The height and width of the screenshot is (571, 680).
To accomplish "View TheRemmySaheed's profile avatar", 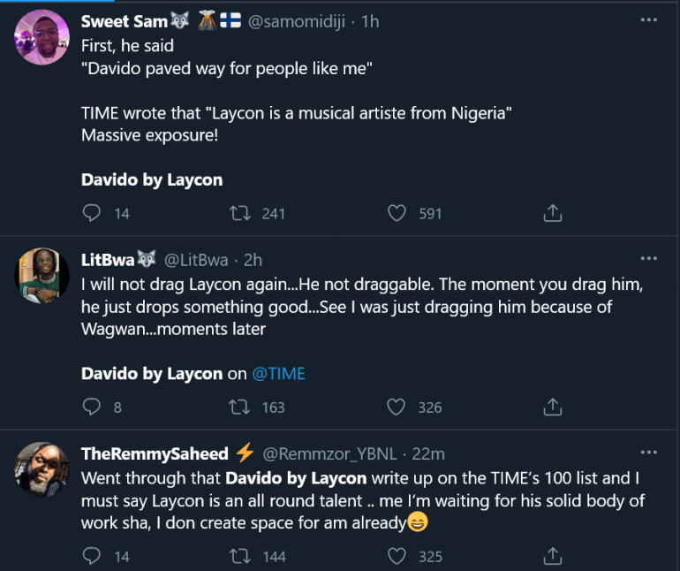I will pos(42,468).
